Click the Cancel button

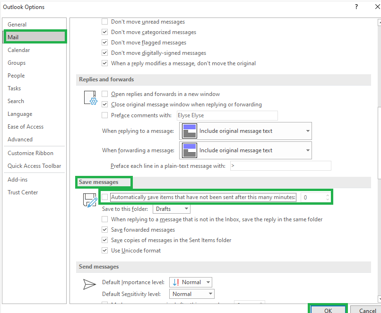coord(366,310)
